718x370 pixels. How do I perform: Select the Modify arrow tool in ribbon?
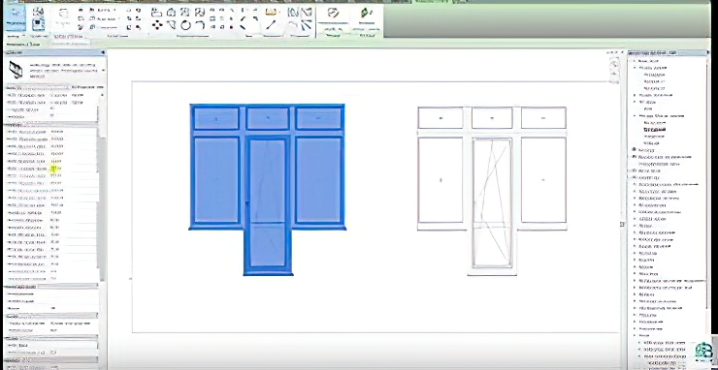(16, 17)
